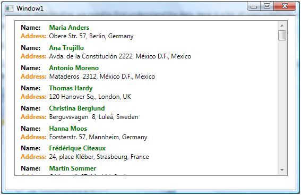Click the address Mataderos 2312, México D.F.
The width and height of the screenshot is (301, 195).
[91, 77]
